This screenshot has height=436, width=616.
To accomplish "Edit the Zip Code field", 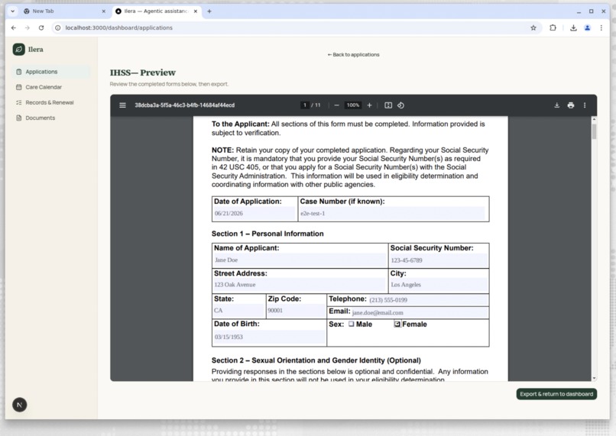I will coord(296,311).
